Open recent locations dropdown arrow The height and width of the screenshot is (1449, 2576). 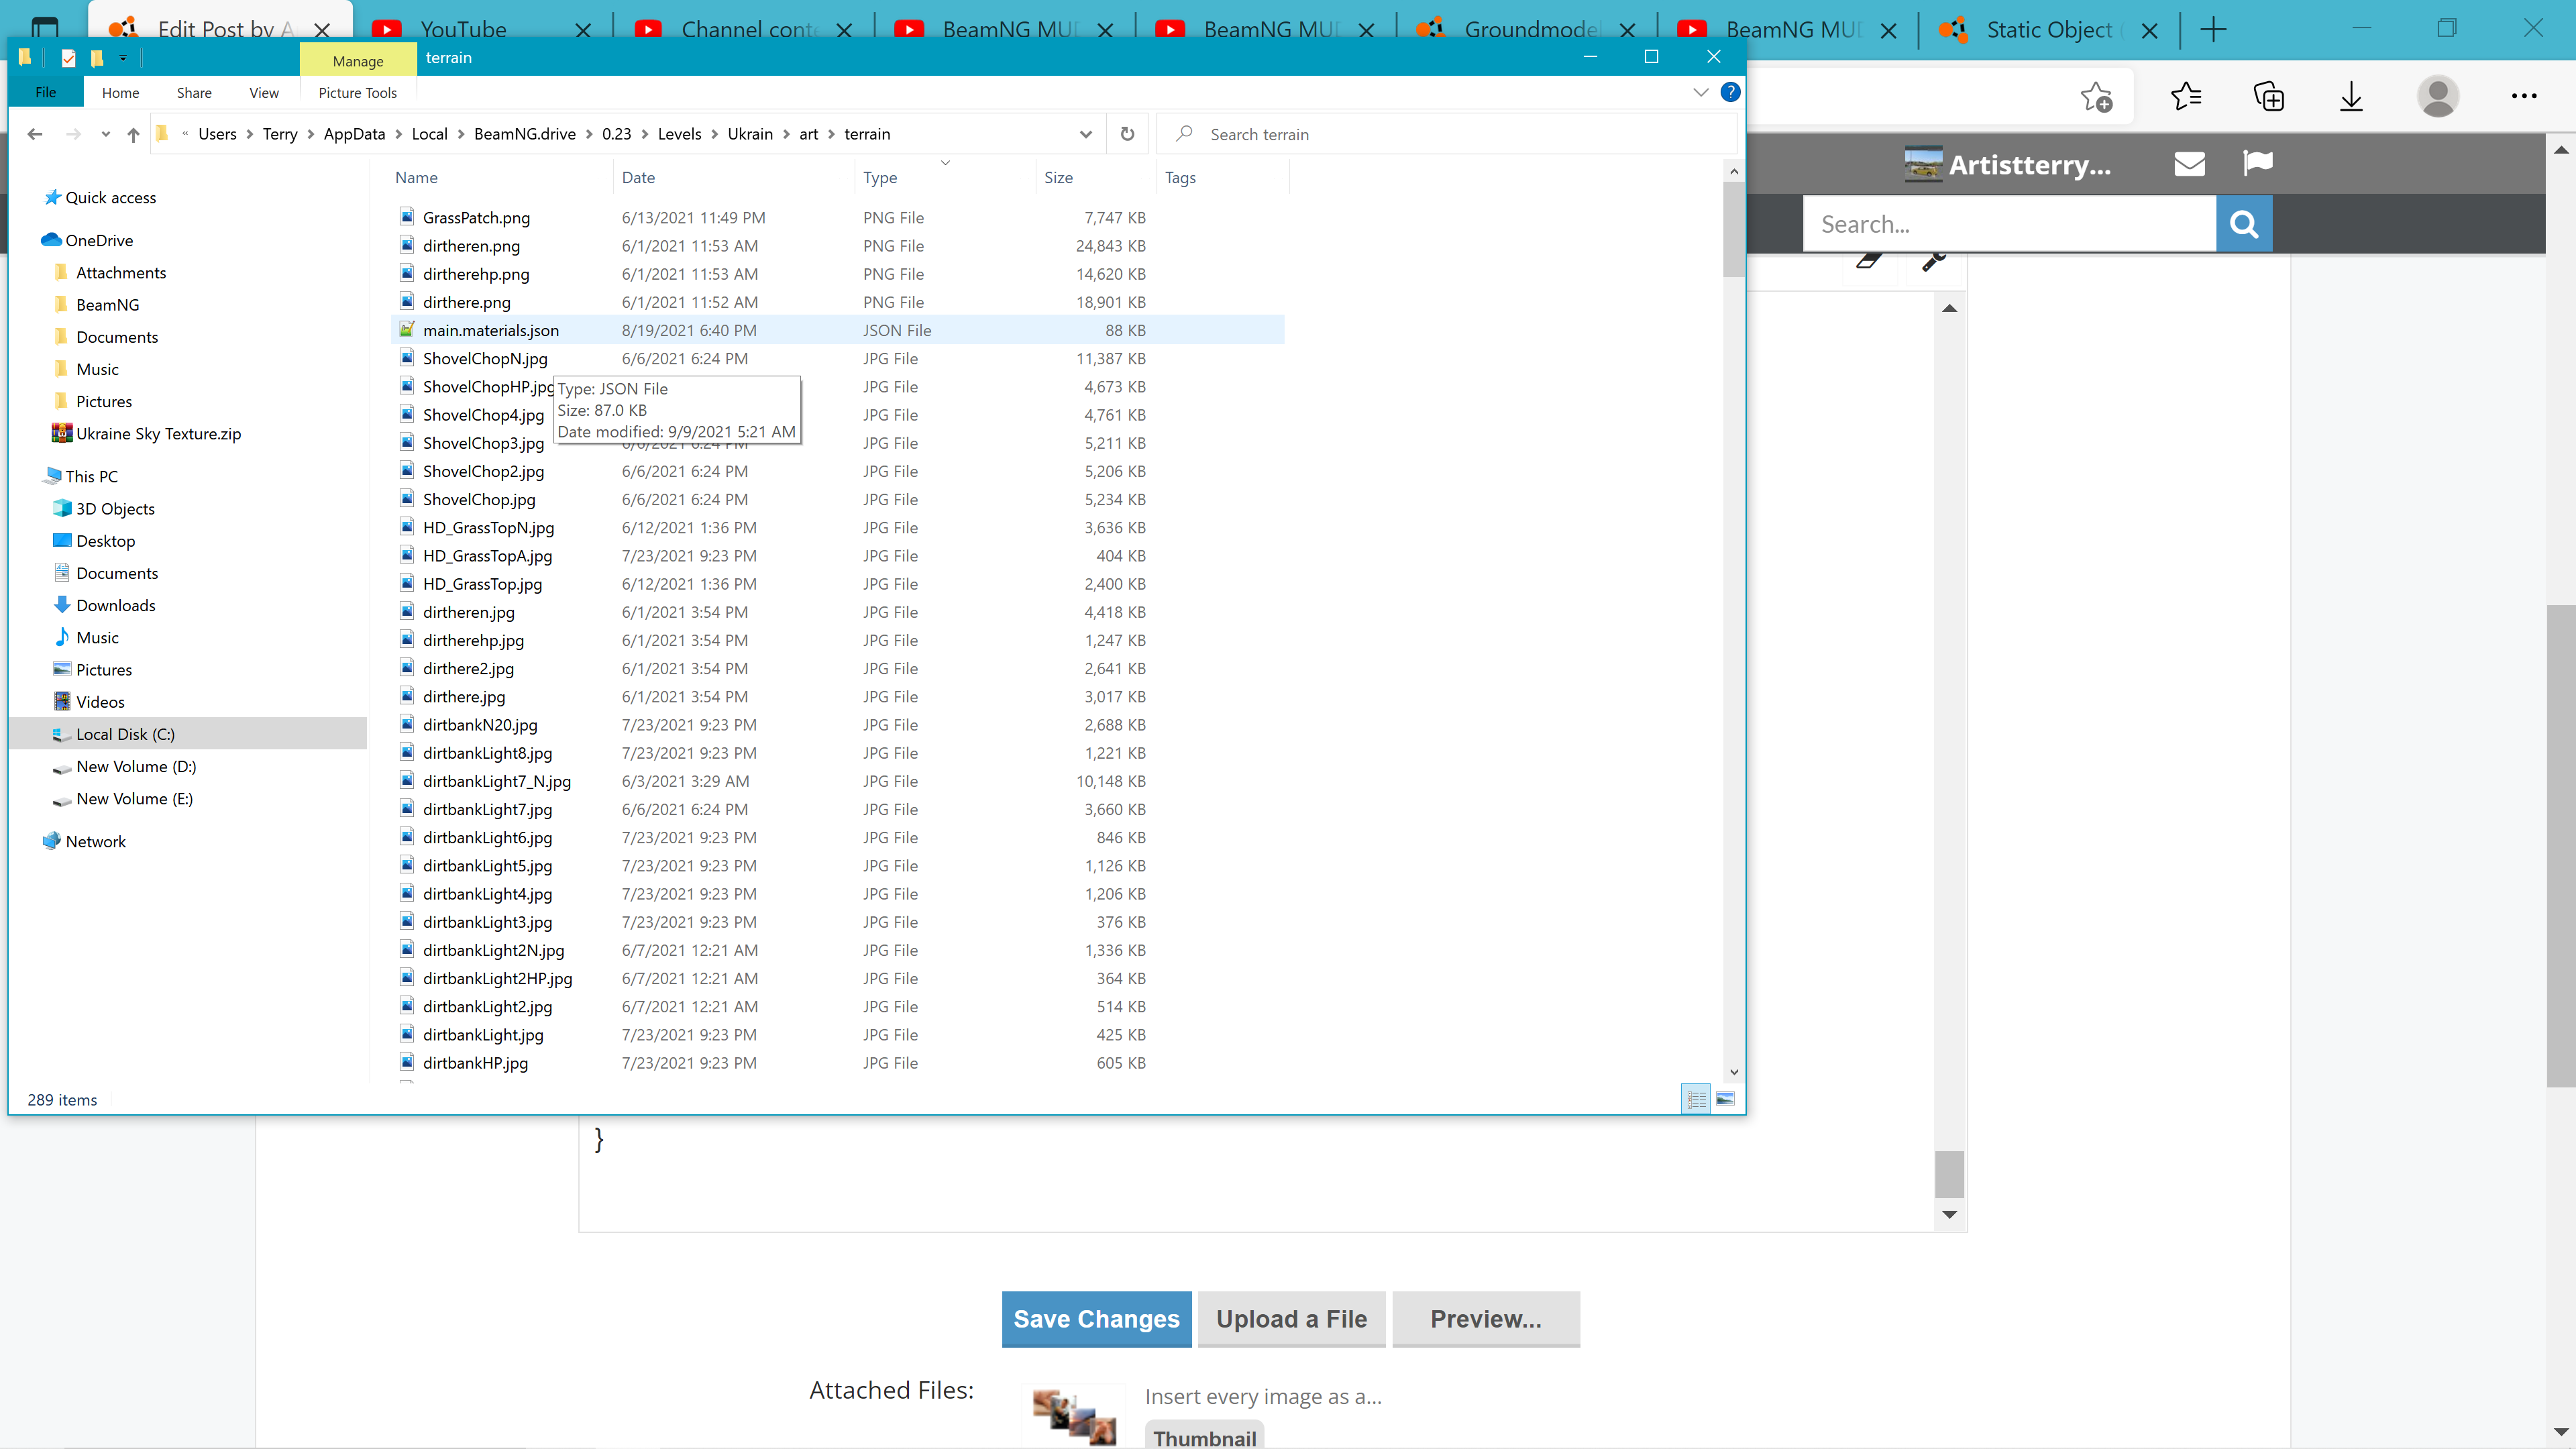(x=105, y=134)
